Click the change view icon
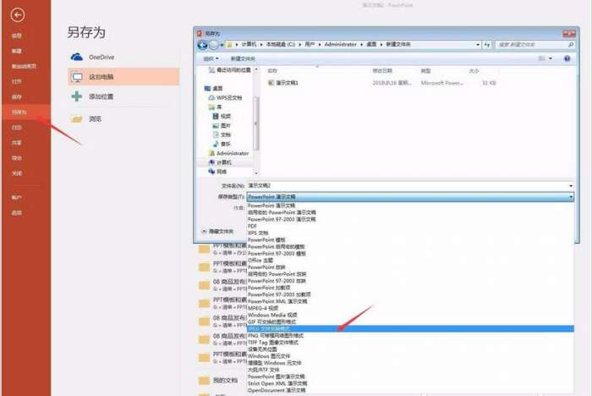 pos(542,58)
